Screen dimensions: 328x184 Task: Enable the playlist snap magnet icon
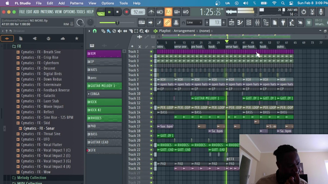coord(95,31)
